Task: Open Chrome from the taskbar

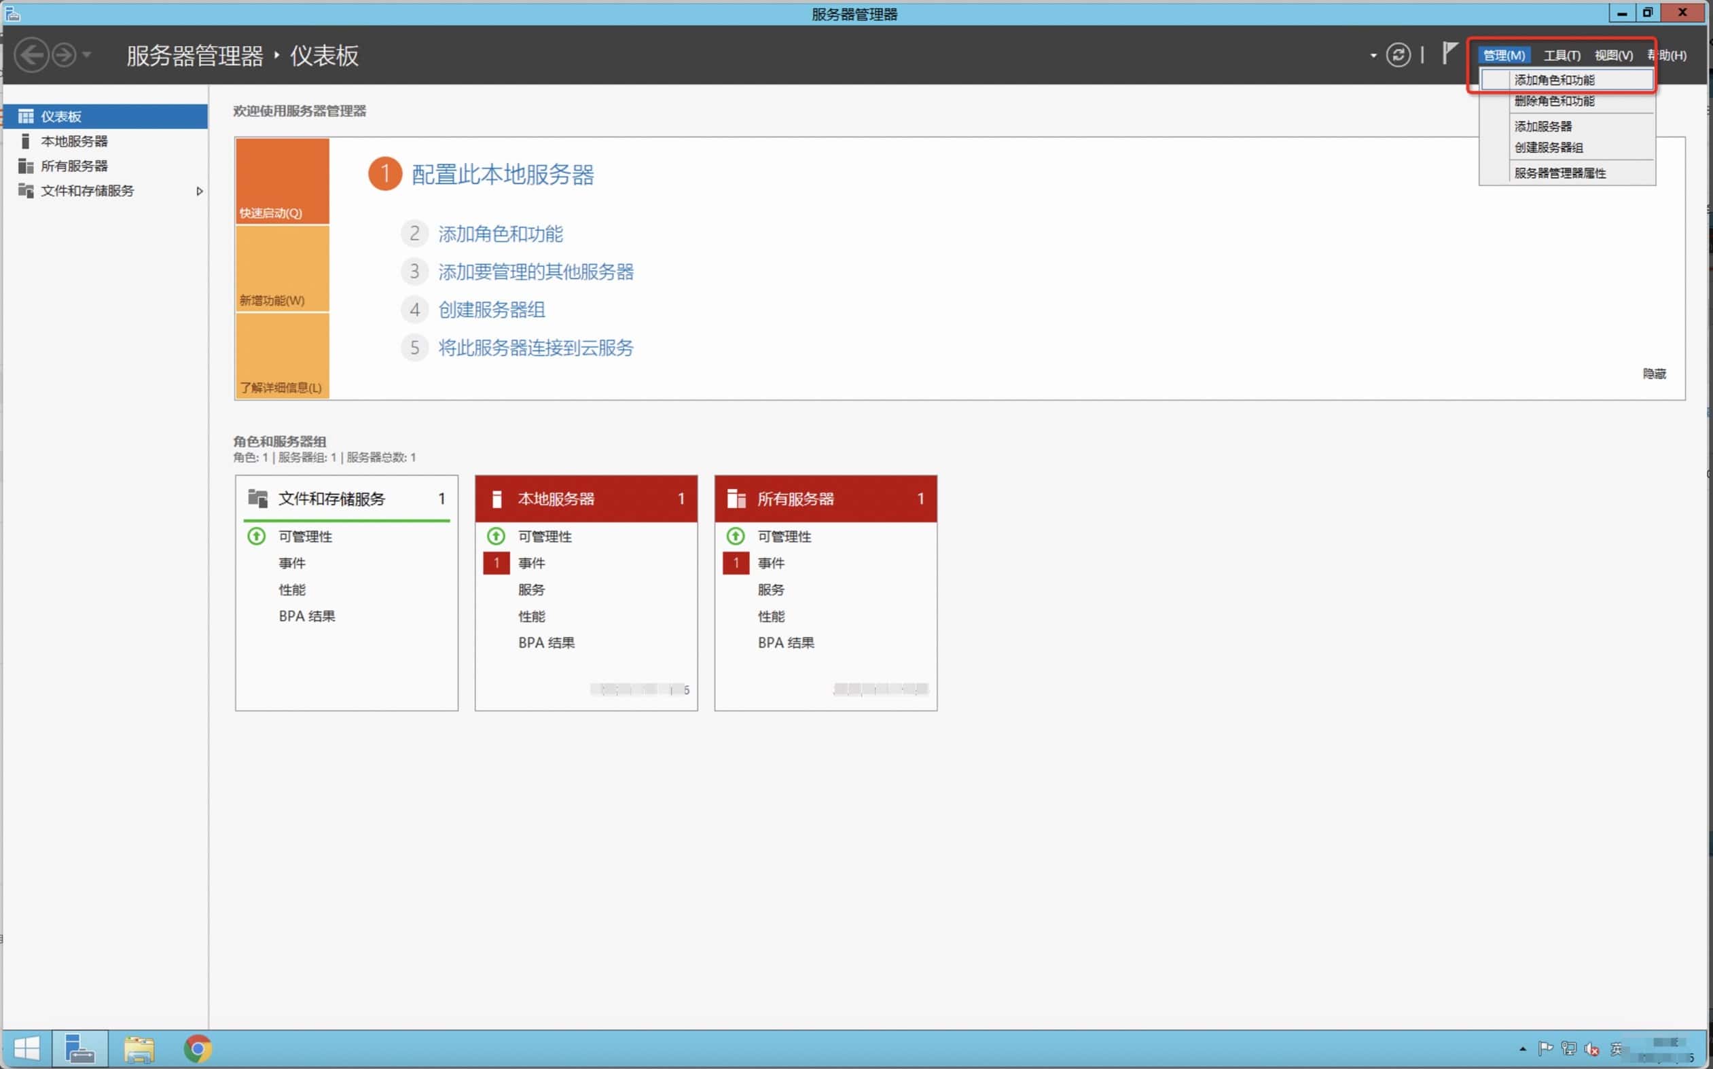Action: pos(197,1048)
